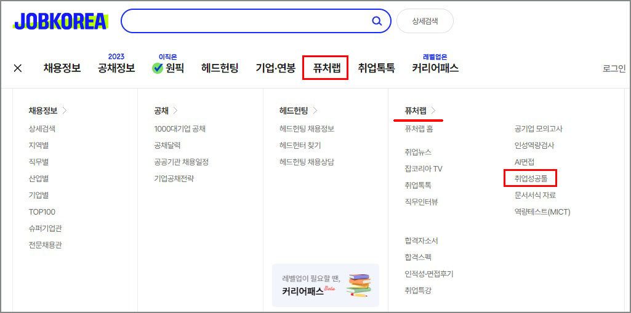Image resolution: width=631 pixels, height=313 pixels.
Task: Open 문서서식 자료 link
Action: pyautogui.click(x=535, y=196)
